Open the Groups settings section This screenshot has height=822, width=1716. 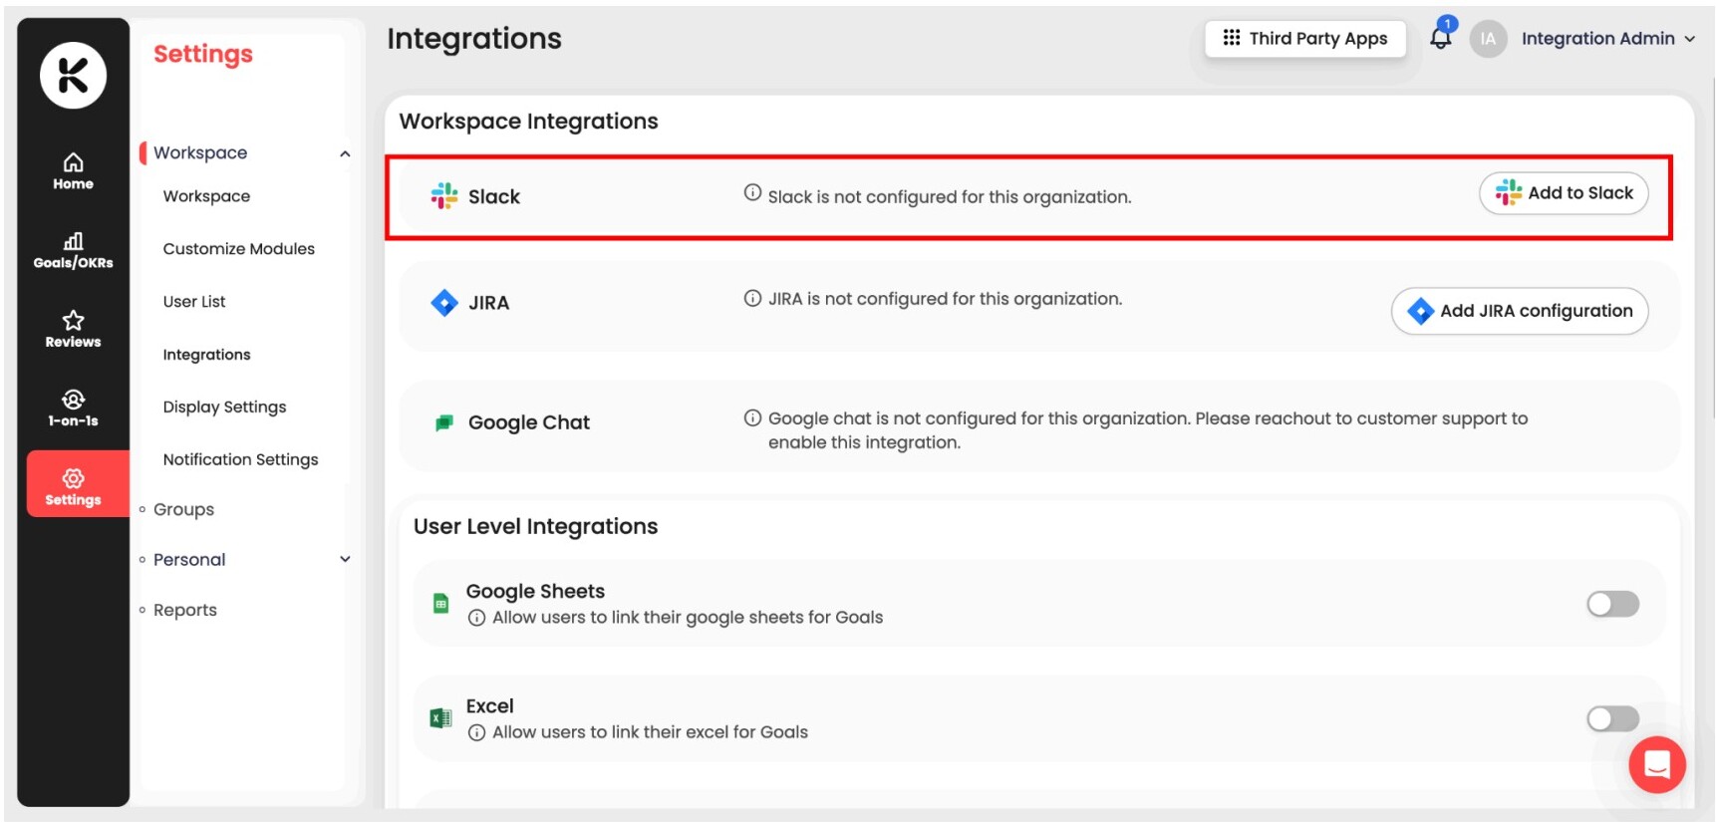[183, 509]
